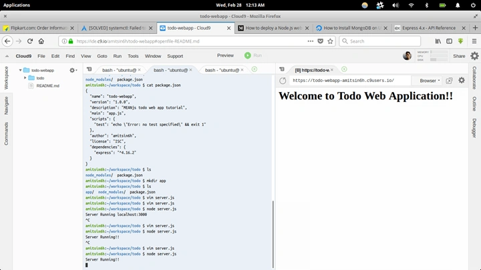Open preview pane settings gear
This screenshot has height=270, width=481.
click(462, 80)
